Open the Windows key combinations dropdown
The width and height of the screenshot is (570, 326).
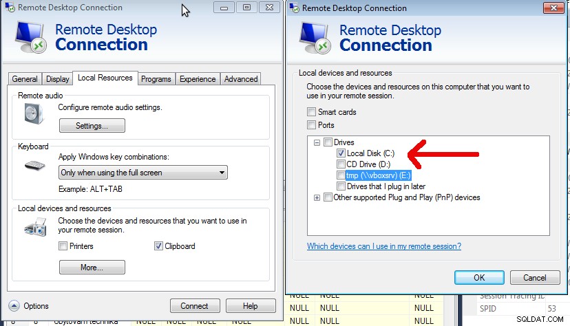tap(143, 173)
